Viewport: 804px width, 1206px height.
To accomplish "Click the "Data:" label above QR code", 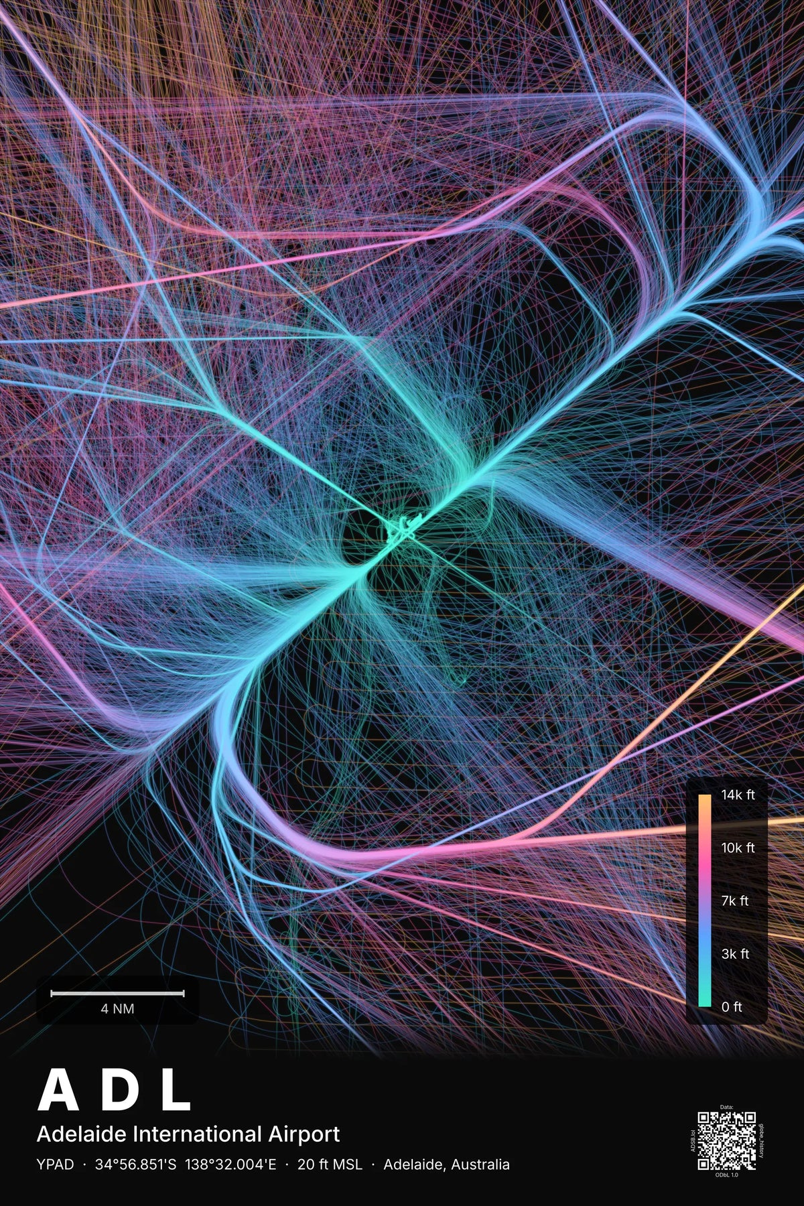I will point(727,1108).
